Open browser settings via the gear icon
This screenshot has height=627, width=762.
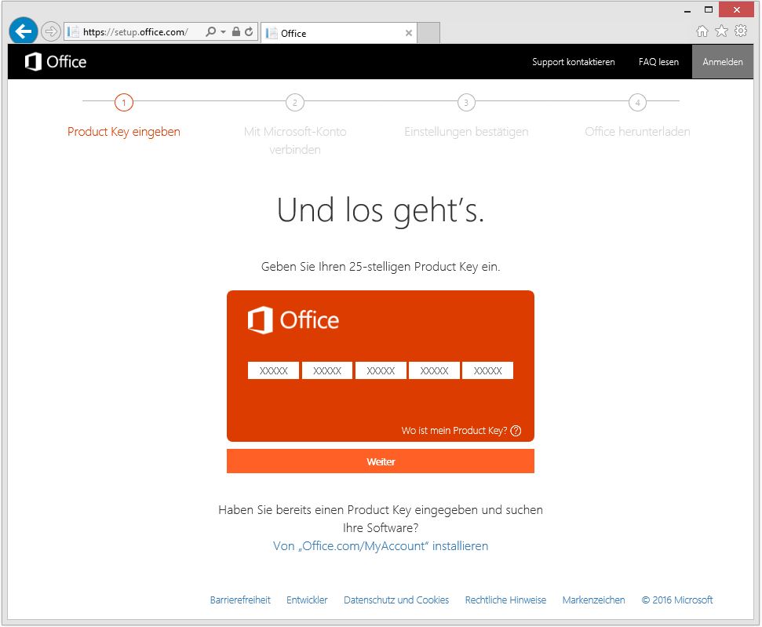pyautogui.click(x=741, y=31)
